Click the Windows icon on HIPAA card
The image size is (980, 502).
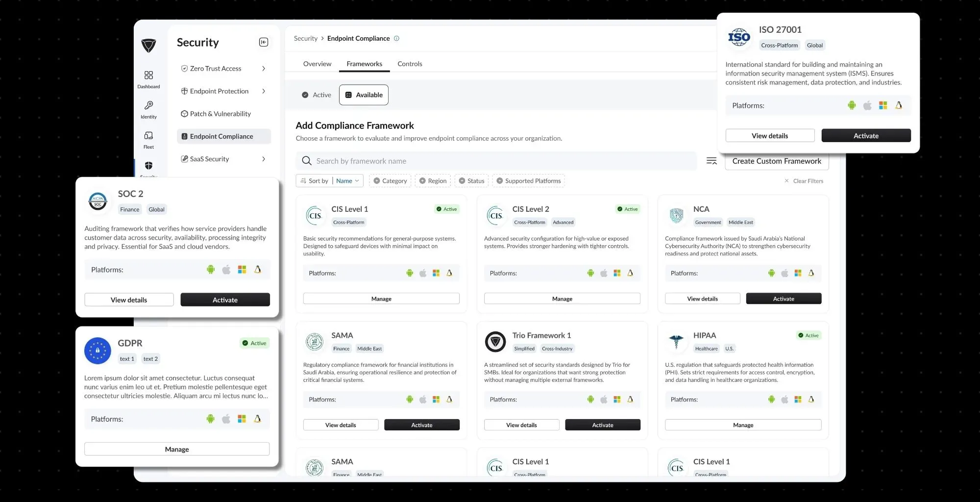pos(798,400)
